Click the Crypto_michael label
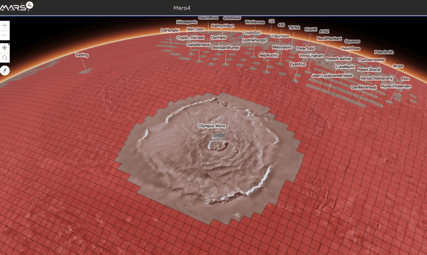The height and width of the screenshot is (255, 427). [190, 37]
